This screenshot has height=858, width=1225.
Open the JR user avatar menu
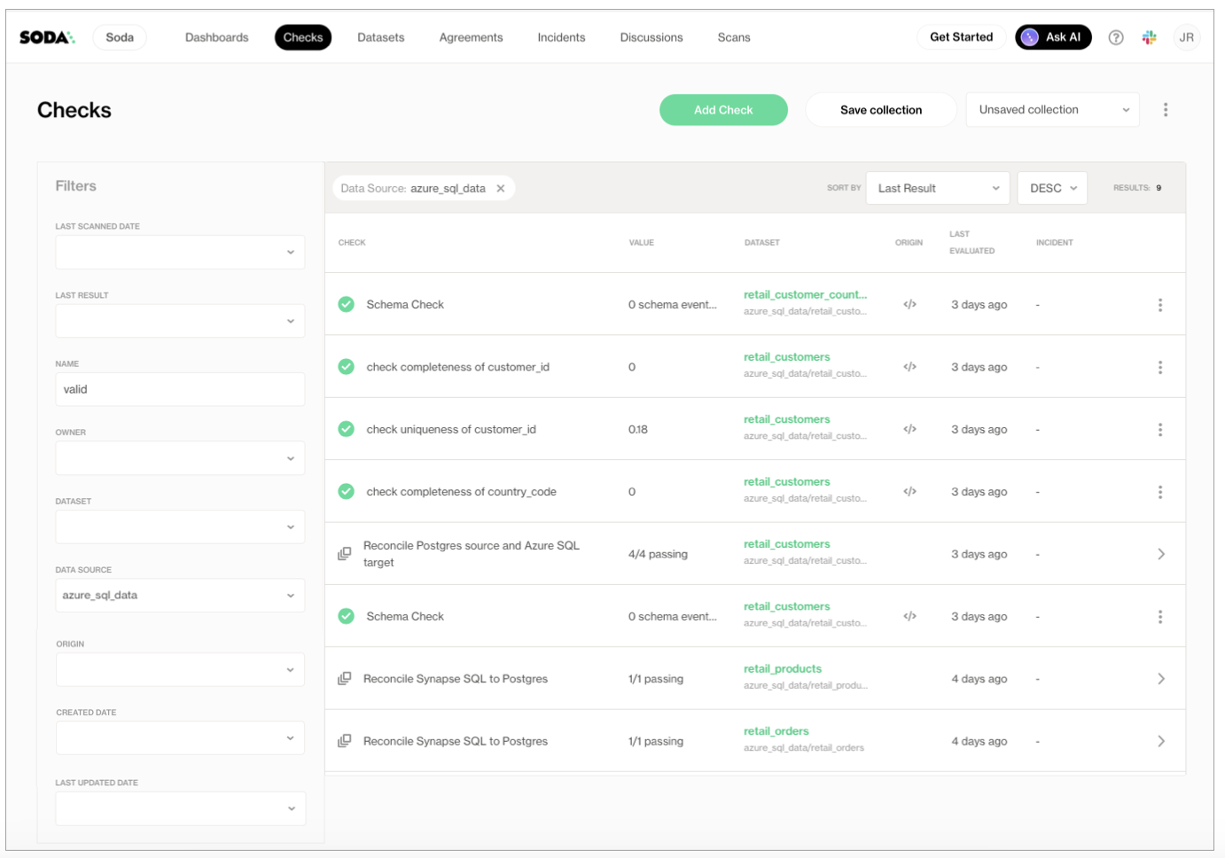pyautogui.click(x=1186, y=37)
